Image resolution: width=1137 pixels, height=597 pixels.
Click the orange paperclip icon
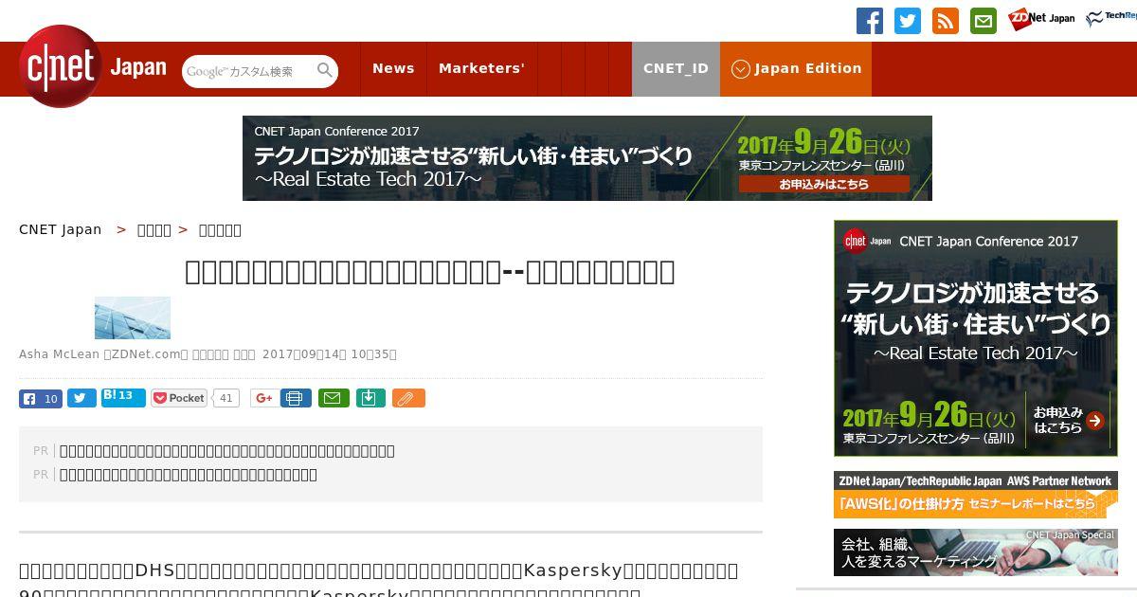pos(408,398)
